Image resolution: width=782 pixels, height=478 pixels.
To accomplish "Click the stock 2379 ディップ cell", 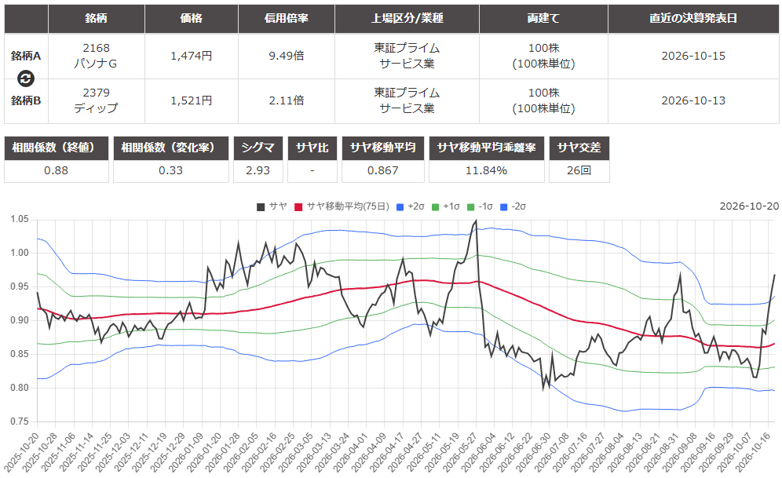I will click(x=97, y=100).
